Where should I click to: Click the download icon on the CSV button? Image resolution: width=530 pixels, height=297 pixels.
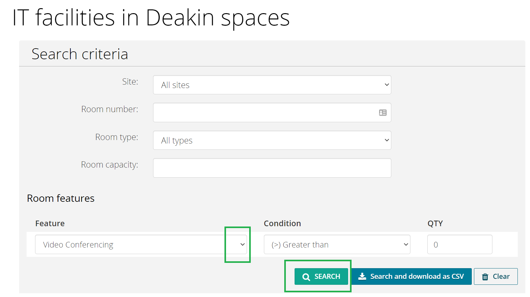[362, 276]
